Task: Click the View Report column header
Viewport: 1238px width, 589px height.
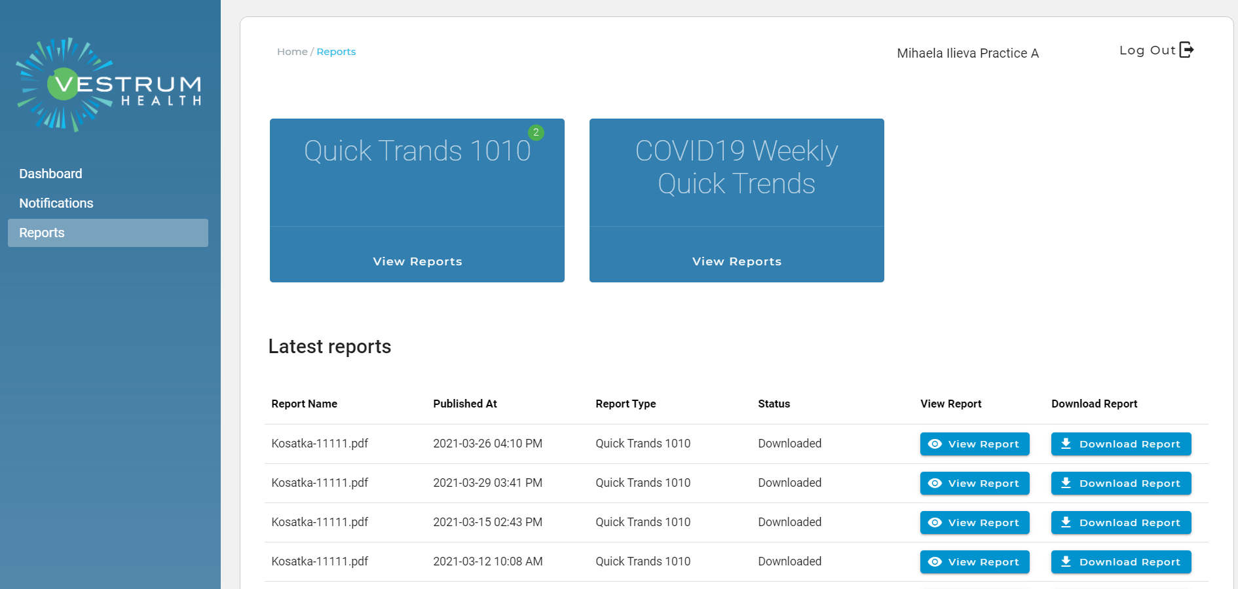Action: [951, 404]
